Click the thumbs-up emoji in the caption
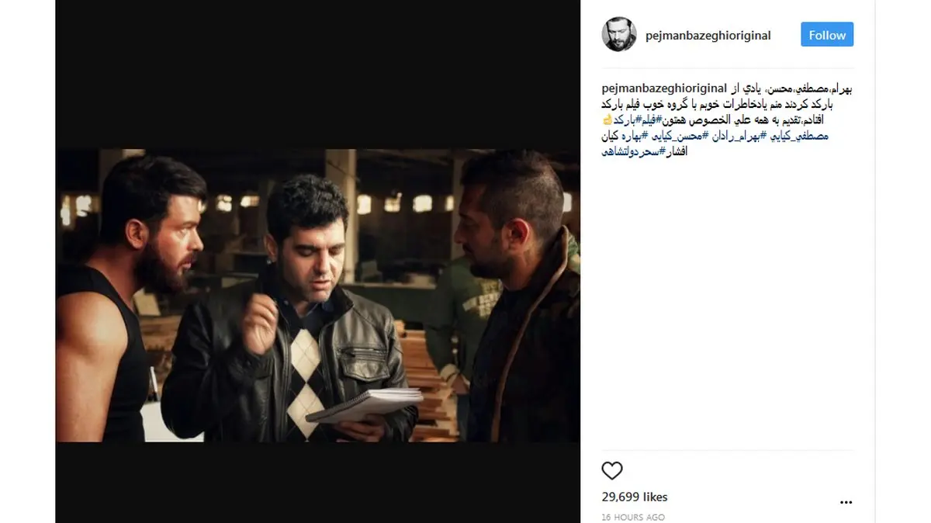Screen dimensions: 931x523 pos(607,119)
